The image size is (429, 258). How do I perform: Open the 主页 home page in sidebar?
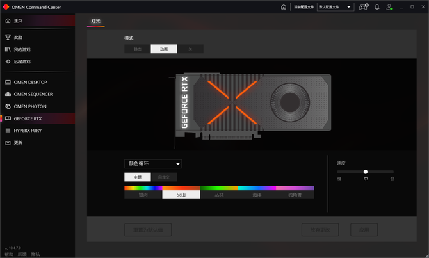point(38,20)
